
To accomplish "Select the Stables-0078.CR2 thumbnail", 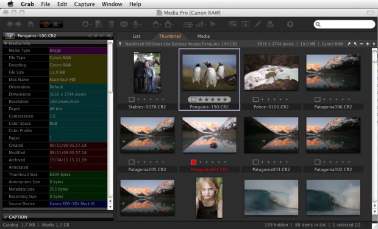I will tap(148, 72).
